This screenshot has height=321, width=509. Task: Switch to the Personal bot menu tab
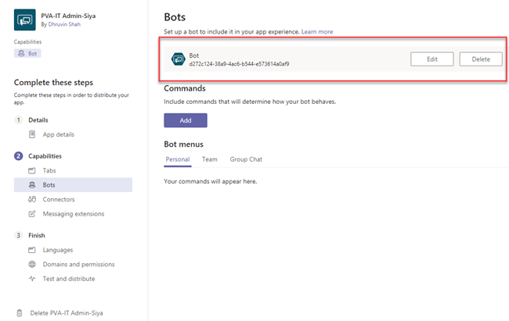click(178, 159)
